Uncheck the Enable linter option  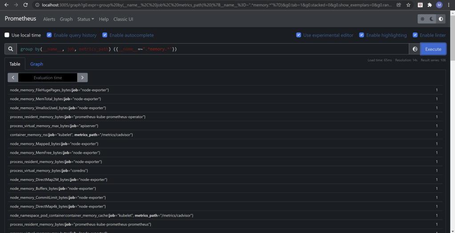click(x=415, y=35)
